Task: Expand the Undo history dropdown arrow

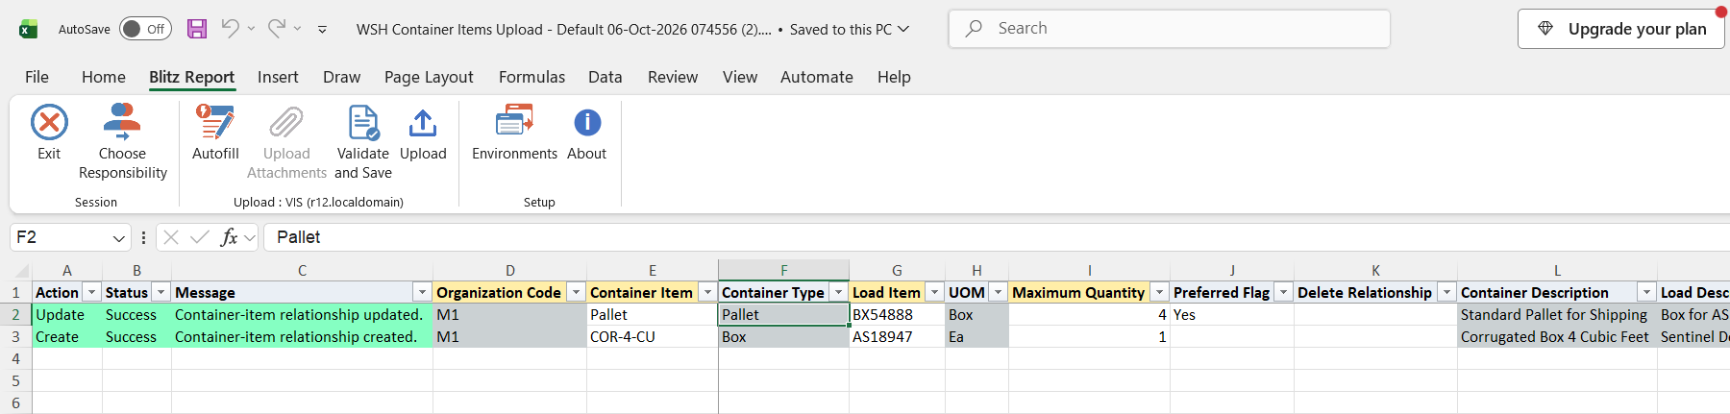Action: pos(251,29)
